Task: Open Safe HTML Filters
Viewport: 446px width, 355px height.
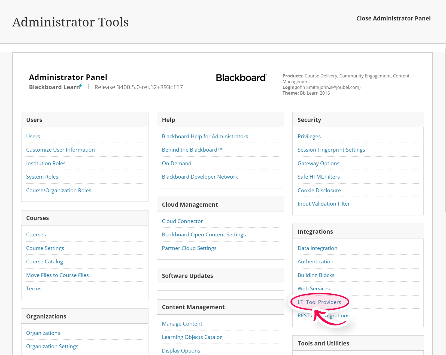Action: (x=318, y=177)
